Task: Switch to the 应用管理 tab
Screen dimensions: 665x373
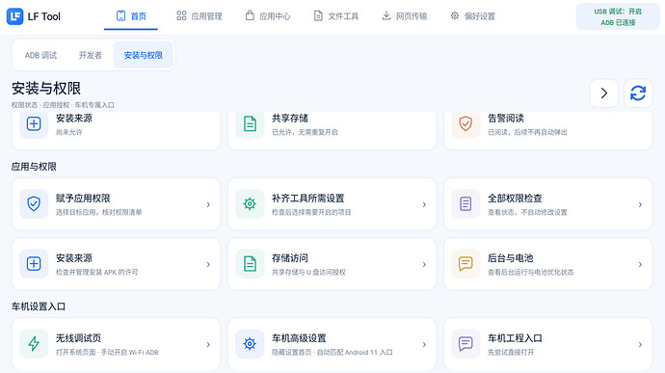Action: pyautogui.click(x=199, y=16)
